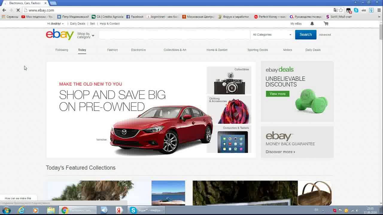Open the Sporting Goods tab
Viewport: 383px width, 215px height.
pos(258,50)
